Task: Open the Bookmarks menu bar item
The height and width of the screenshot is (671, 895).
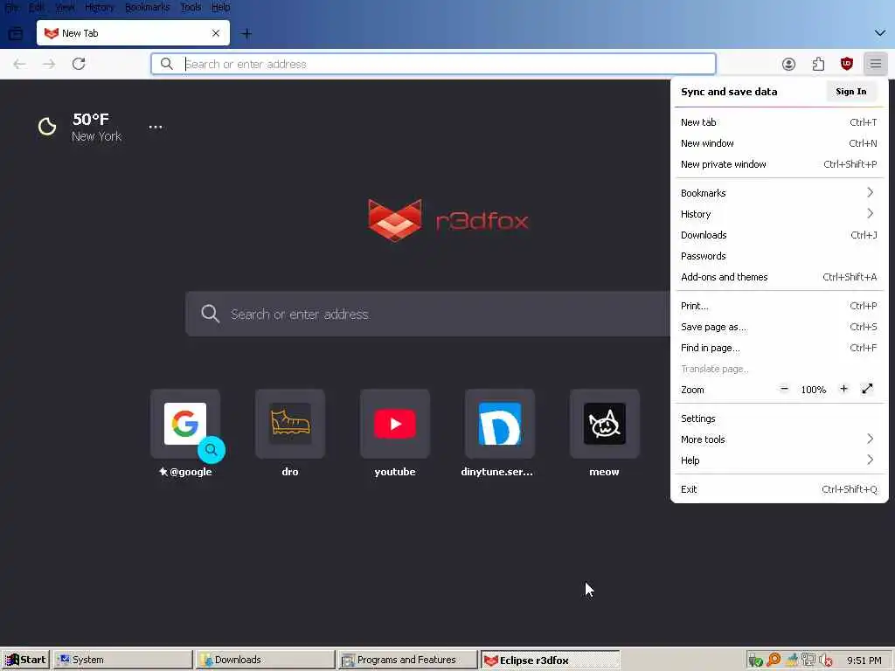Action: pyautogui.click(x=147, y=7)
